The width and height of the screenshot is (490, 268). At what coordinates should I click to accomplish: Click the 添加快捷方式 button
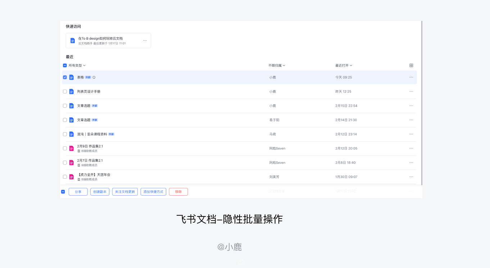click(153, 192)
